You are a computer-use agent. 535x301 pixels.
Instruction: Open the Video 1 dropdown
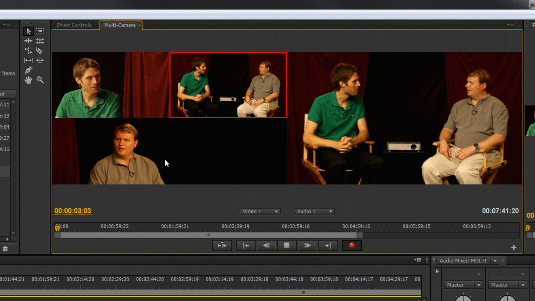(260, 212)
